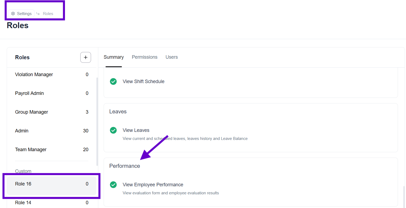
Task: Click the plus icon to add role
Action: pyautogui.click(x=86, y=57)
